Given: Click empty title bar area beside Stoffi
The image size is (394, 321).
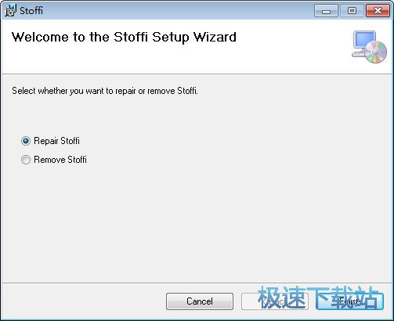Looking at the screenshot, I should click(178, 10).
